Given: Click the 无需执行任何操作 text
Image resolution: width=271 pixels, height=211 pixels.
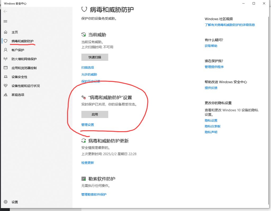Looking at the screenshot, I should click(96, 186).
